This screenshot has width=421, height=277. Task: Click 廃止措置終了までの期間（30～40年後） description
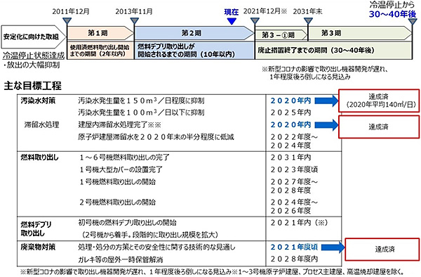(x=316, y=51)
